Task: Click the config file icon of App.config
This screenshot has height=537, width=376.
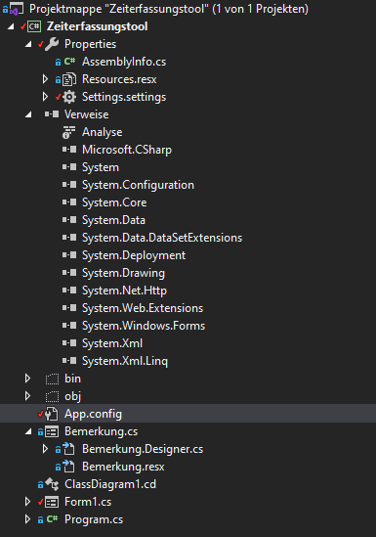Action: point(52,414)
